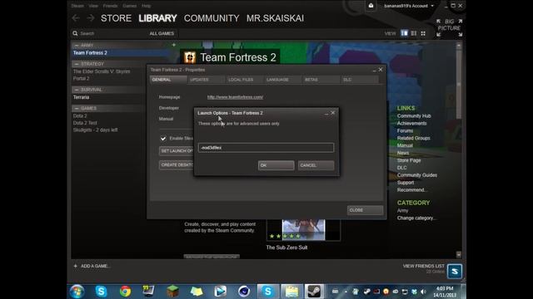Open the Minecraft block taskbar icon
This screenshot has height=299, width=533.
(x=172, y=292)
